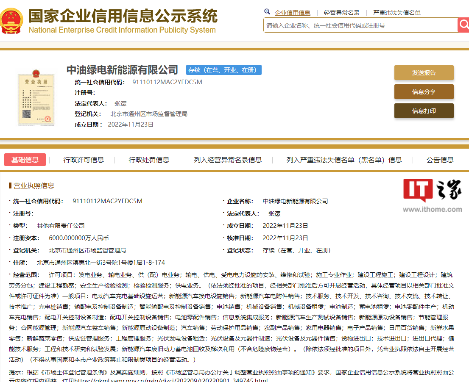Select the 严重违法失信名单 search category
The width and height of the screenshot is (469, 382).
click(396, 13)
